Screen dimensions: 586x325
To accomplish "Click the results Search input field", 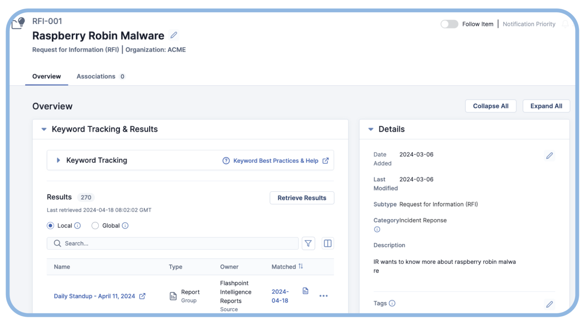I will pyautogui.click(x=175, y=243).
